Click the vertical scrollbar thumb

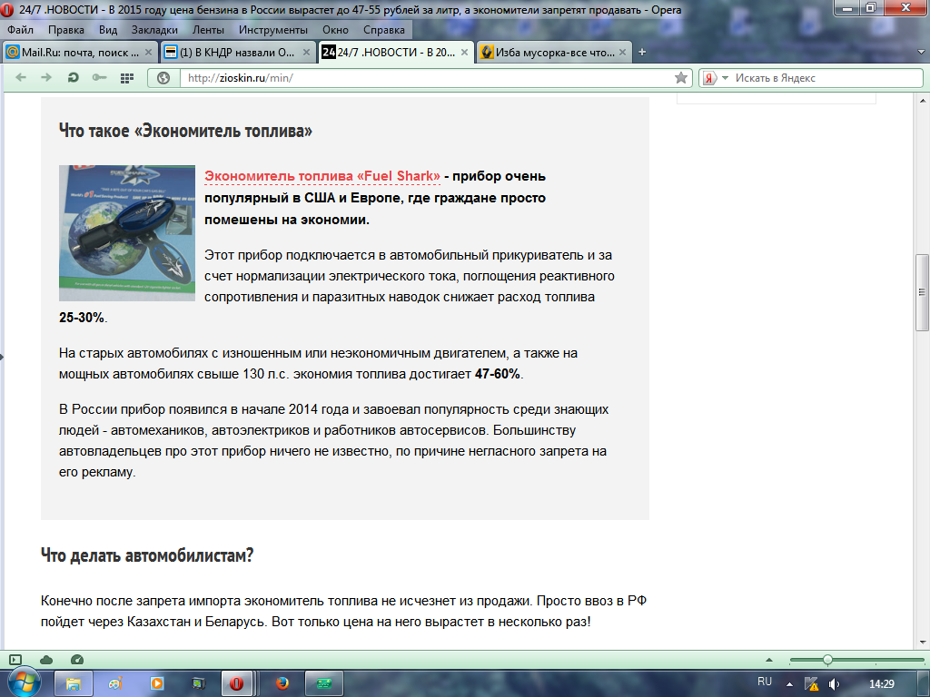tap(922, 292)
